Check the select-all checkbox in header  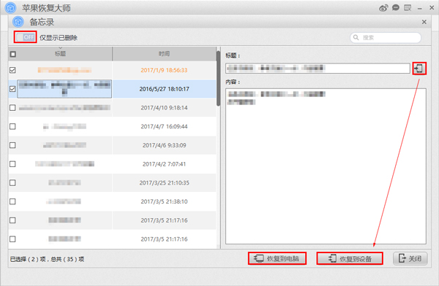(13, 54)
